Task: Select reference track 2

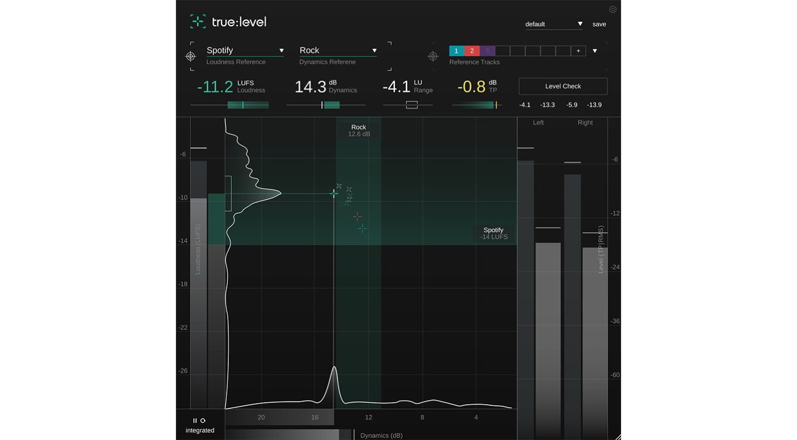Action: pyautogui.click(x=472, y=50)
